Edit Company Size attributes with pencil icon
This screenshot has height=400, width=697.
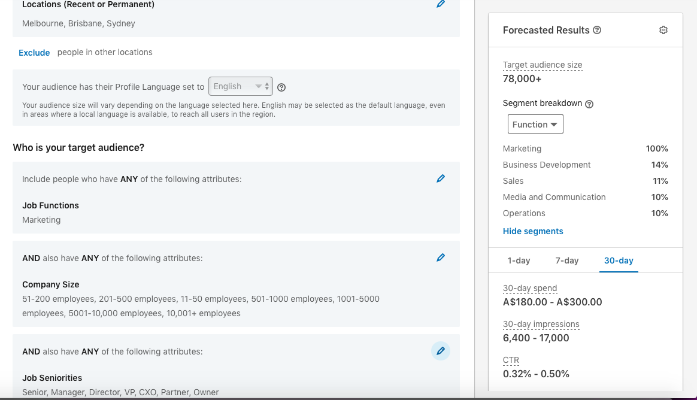coord(441,257)
